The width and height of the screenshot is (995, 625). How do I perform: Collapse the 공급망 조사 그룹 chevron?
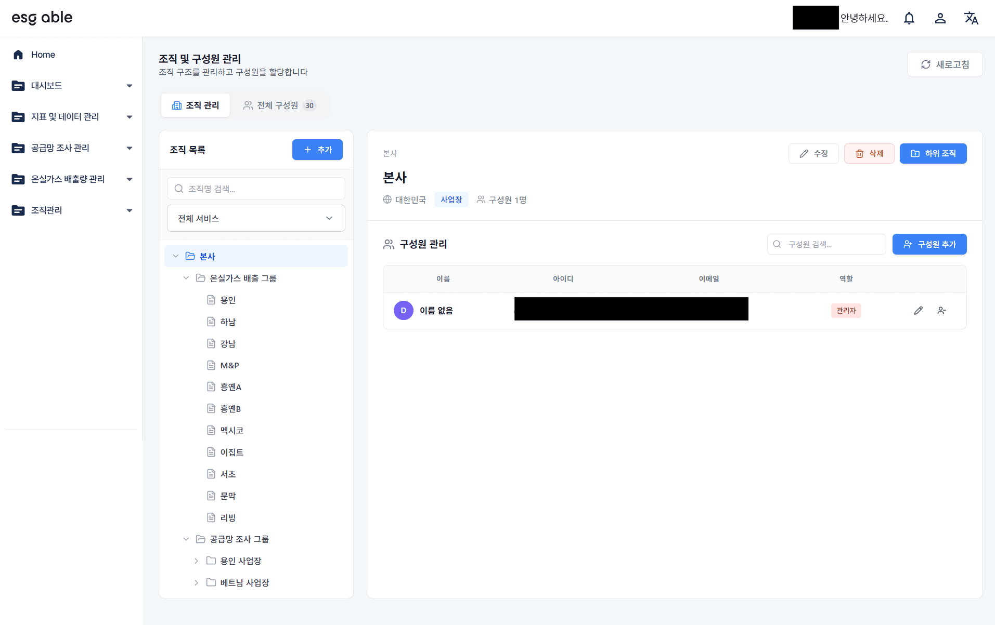(x=186, y=539)
